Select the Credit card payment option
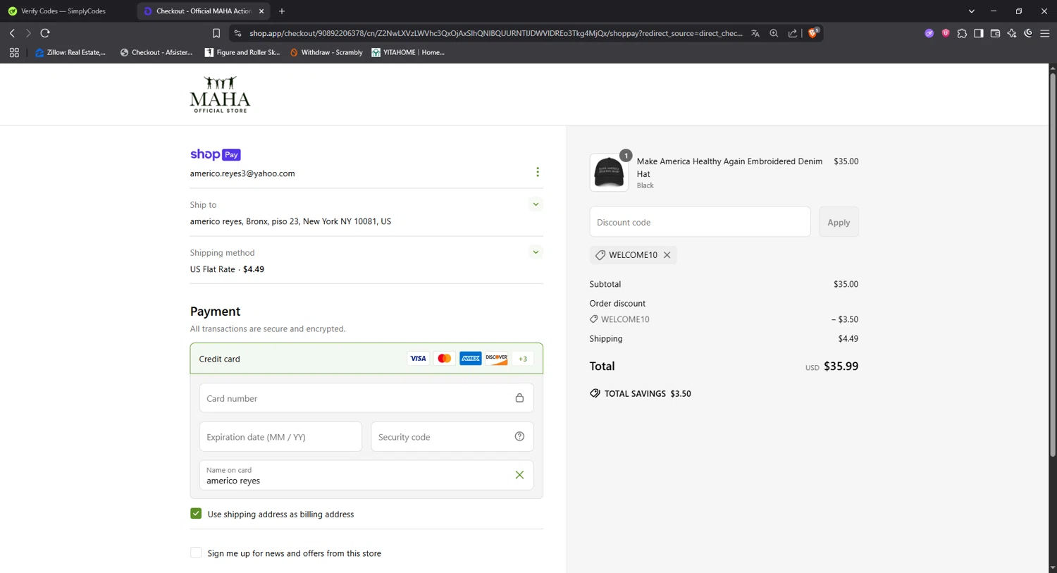1057x573 pixels. tap(366, 359)
